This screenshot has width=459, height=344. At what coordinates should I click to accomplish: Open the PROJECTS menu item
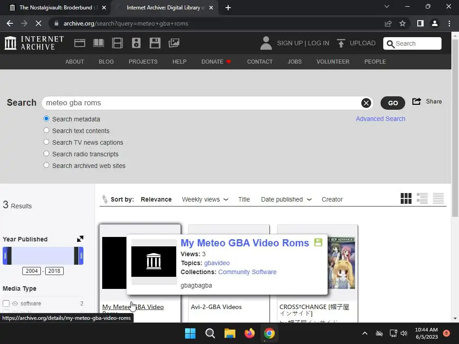pos(143,62)
